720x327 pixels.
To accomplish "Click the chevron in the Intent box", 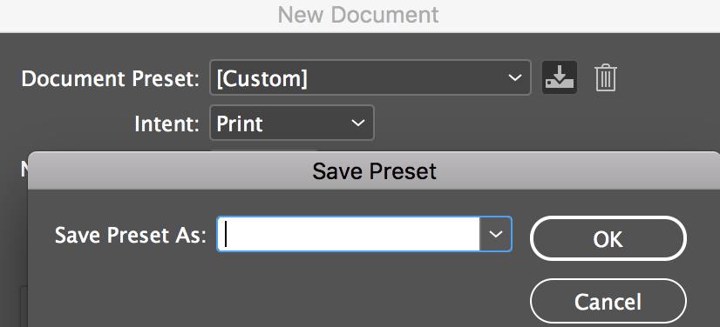I will [x=358, y=123].
